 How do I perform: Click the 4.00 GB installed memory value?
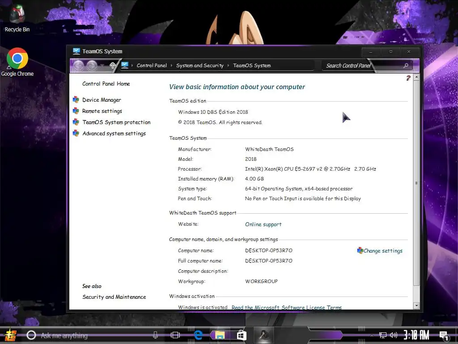[x=254, y=179]
